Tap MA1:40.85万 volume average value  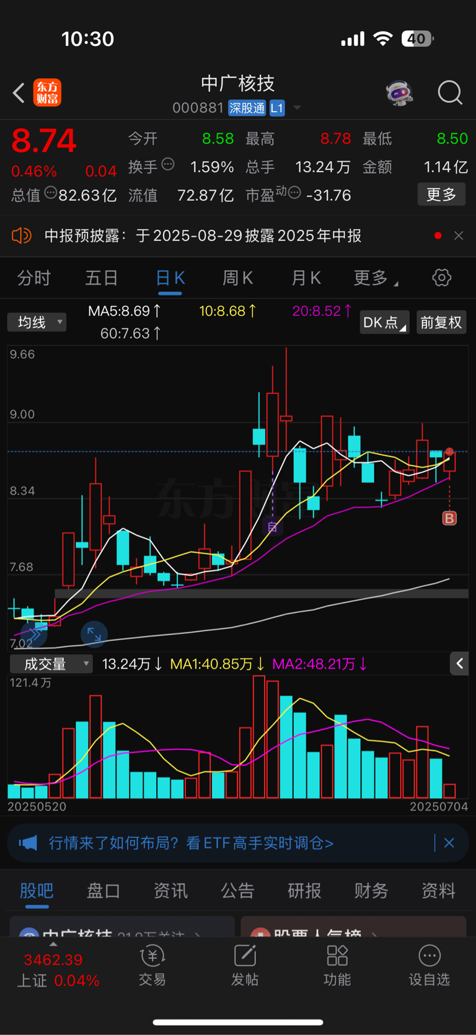[217, 664]
